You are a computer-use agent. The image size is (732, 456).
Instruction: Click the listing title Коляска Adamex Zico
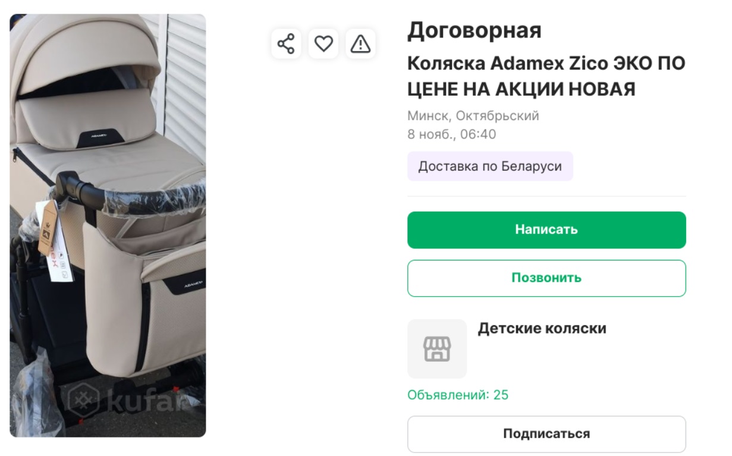point(546,77)
